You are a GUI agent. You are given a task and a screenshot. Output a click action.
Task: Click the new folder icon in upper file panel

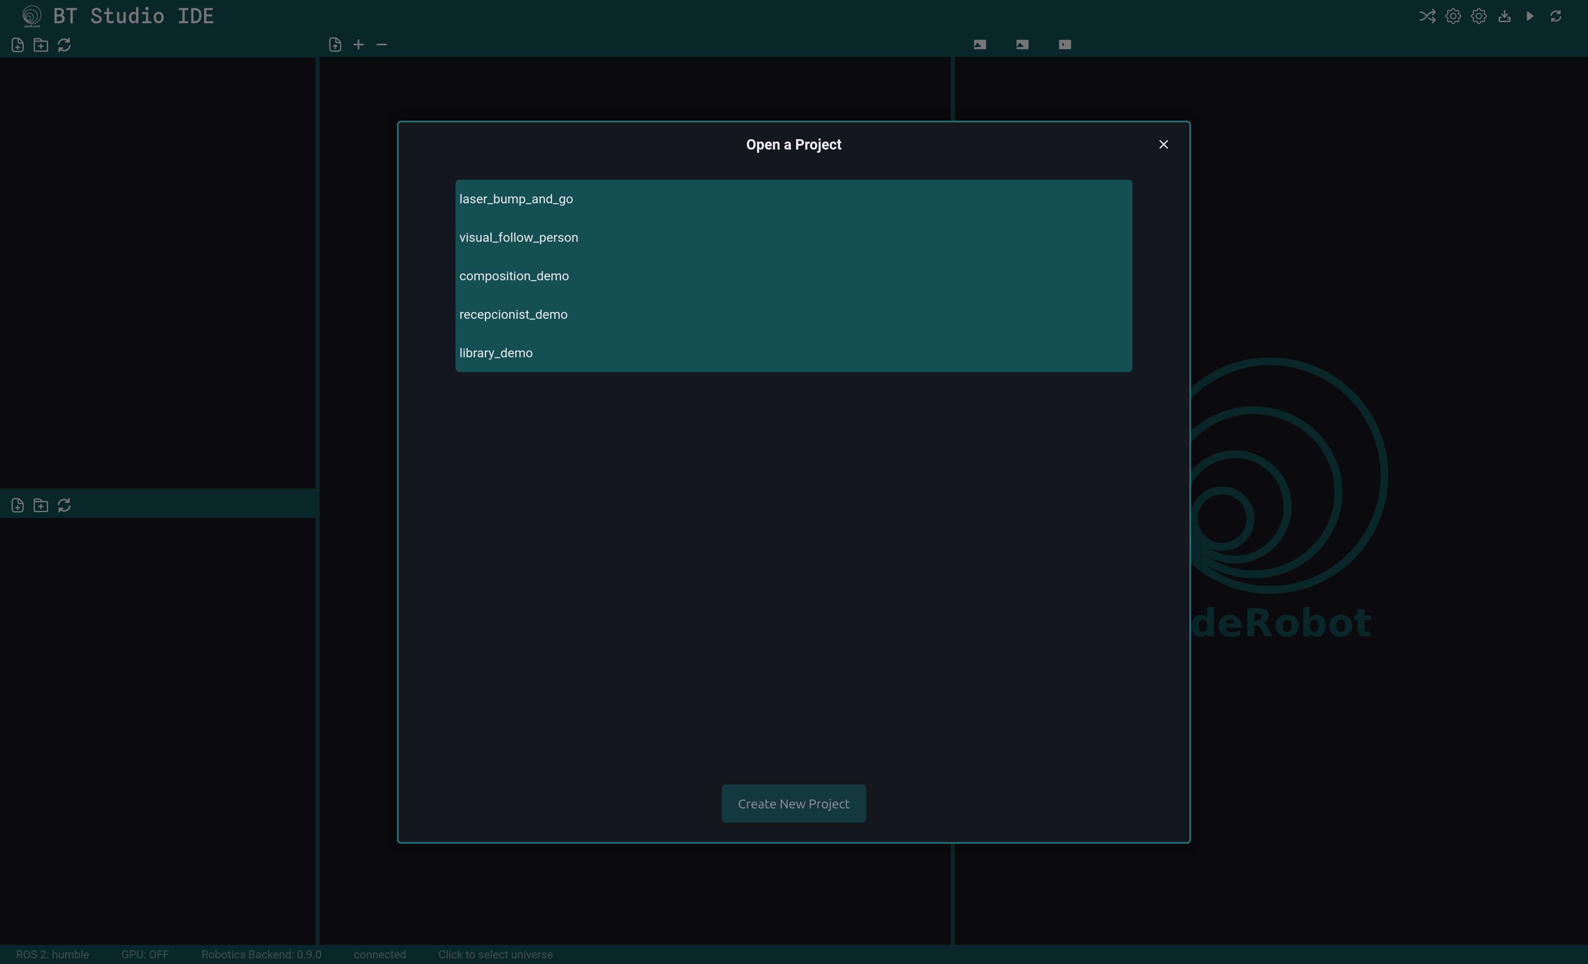pyautogui.click(x=41, y=45)
